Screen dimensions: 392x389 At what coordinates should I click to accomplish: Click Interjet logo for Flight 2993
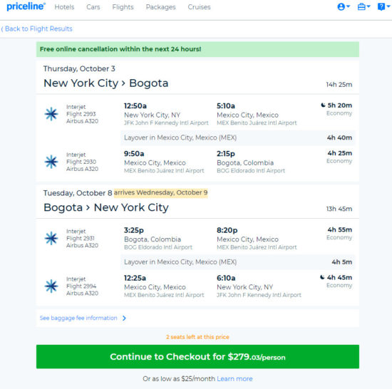click(x=51, y=114)
